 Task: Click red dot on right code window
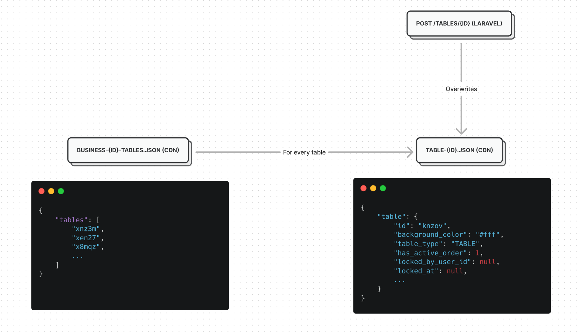[363, 188]
